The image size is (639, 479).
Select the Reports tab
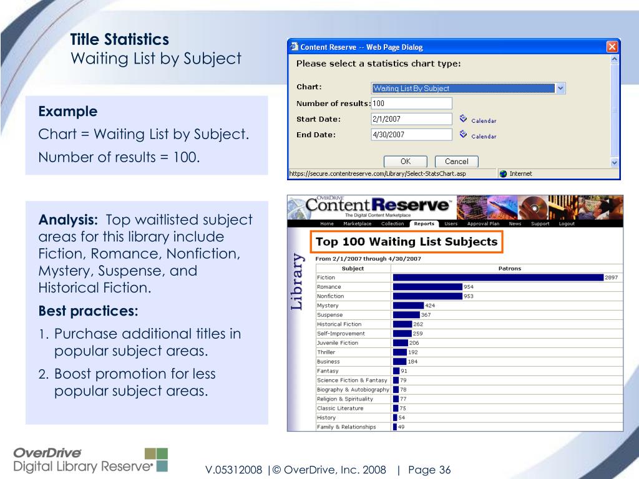[x=424, y=224]
